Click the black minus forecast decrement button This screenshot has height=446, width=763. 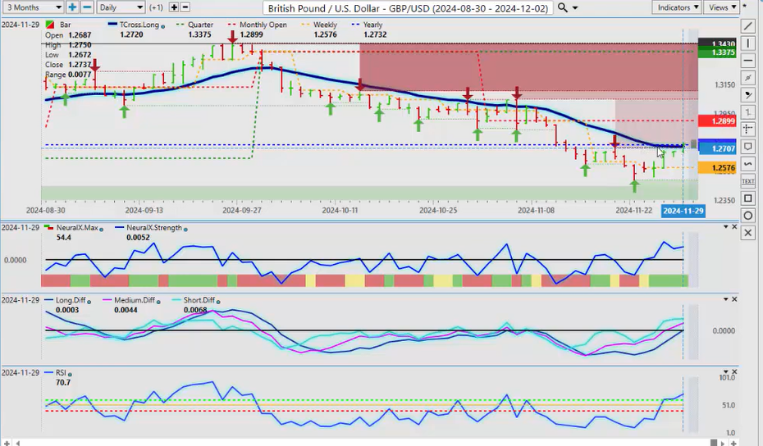(185, 7)
